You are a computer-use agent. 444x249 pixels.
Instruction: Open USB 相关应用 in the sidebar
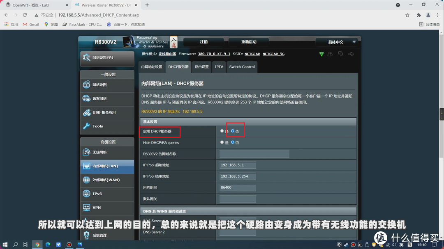pos(107,112)
